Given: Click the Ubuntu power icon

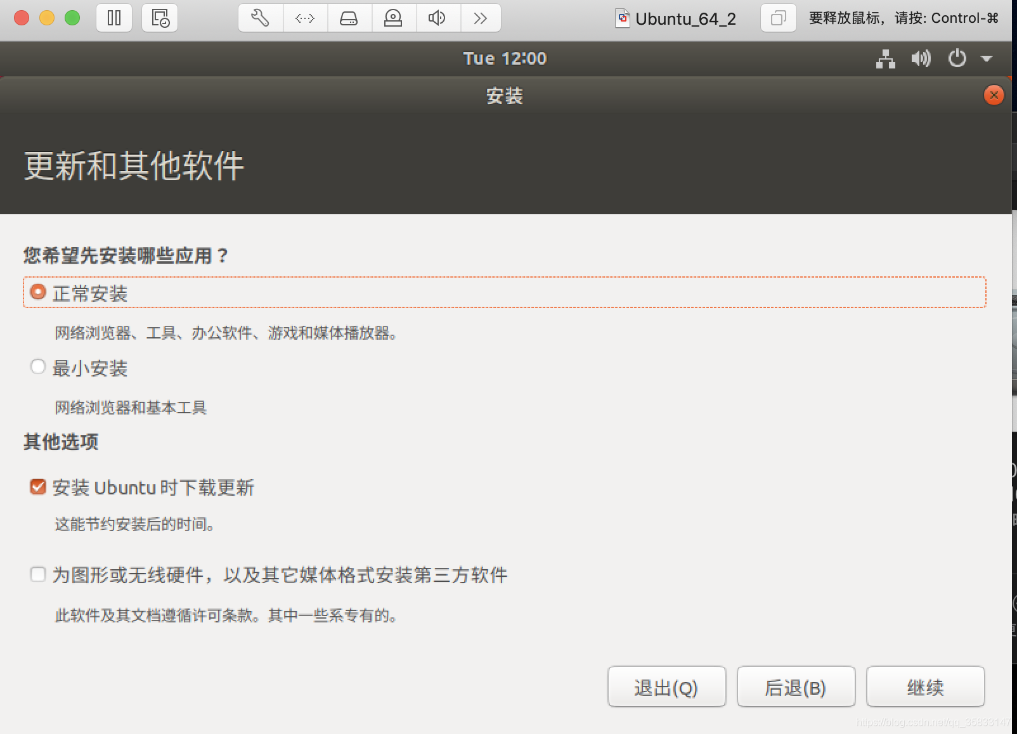Looking at the screenshot, I should [x=957, y=59].
